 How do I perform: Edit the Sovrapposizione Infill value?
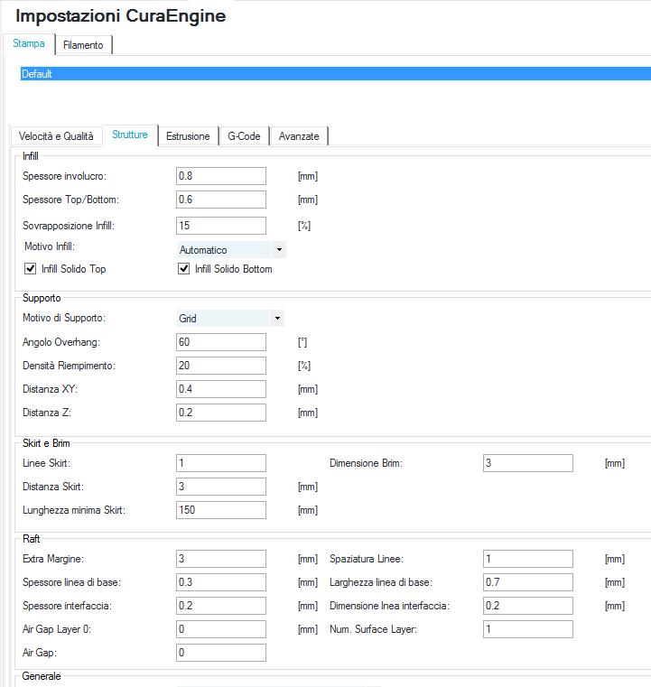pos(221,226)
